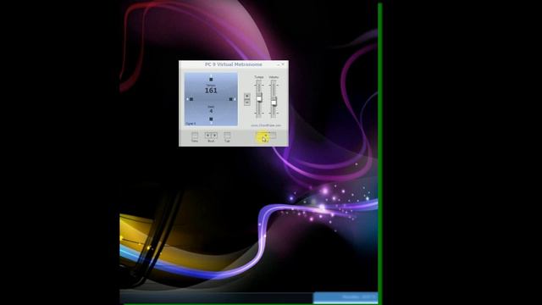Click the button right of the cursor highlight
Viewport: 542px width, 305px height.
273,136
